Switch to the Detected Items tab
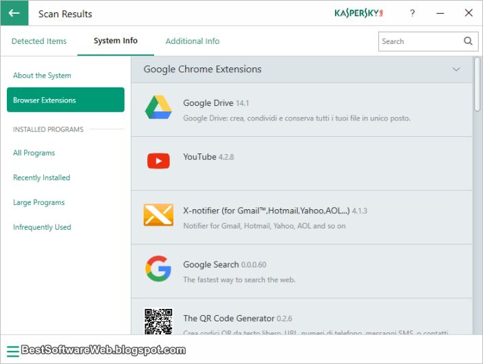 pos(39,41)
